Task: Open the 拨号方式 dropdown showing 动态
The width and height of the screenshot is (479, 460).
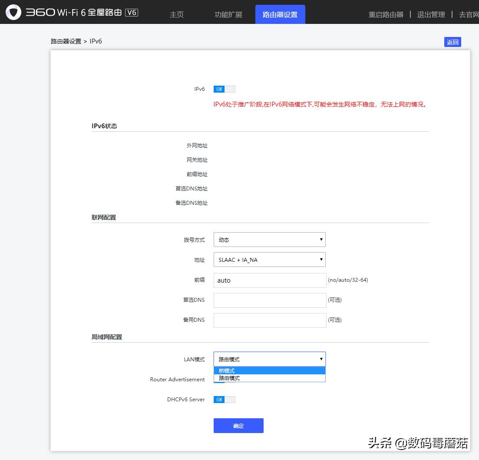Action: 269,240
